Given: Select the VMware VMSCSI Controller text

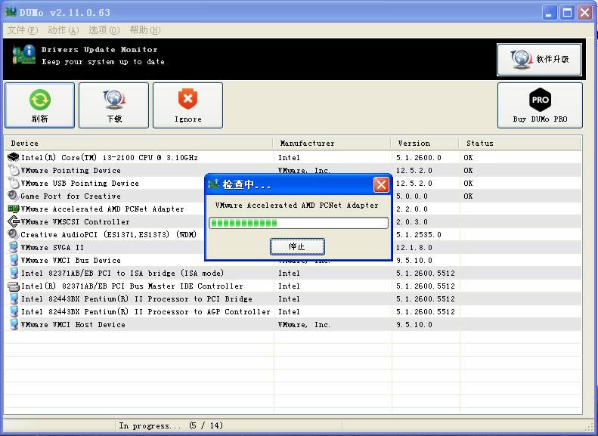Looking at the screenshot, I should (x=75, y=222).
